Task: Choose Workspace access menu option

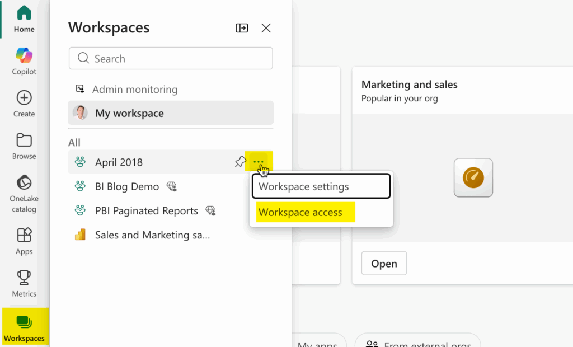Action: pyautogui.click(x=300, y=213)
